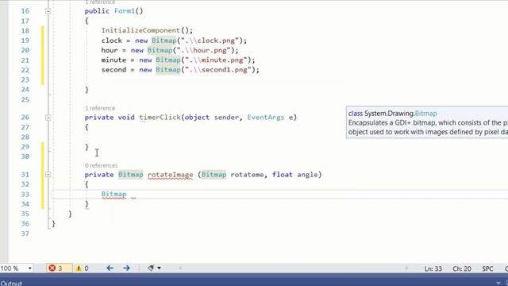Click the ".\\clock.png" string on line 19
This screenshot has height=286, width=508.
210,41
